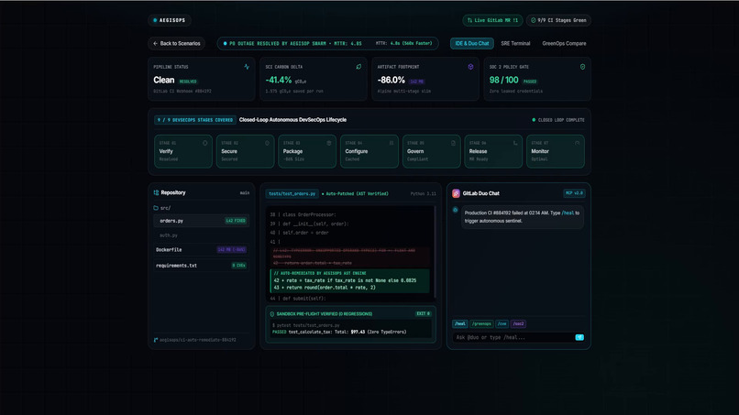
Task: Open Dockerfile in the repository tree
Action: [x=201, y=250]
